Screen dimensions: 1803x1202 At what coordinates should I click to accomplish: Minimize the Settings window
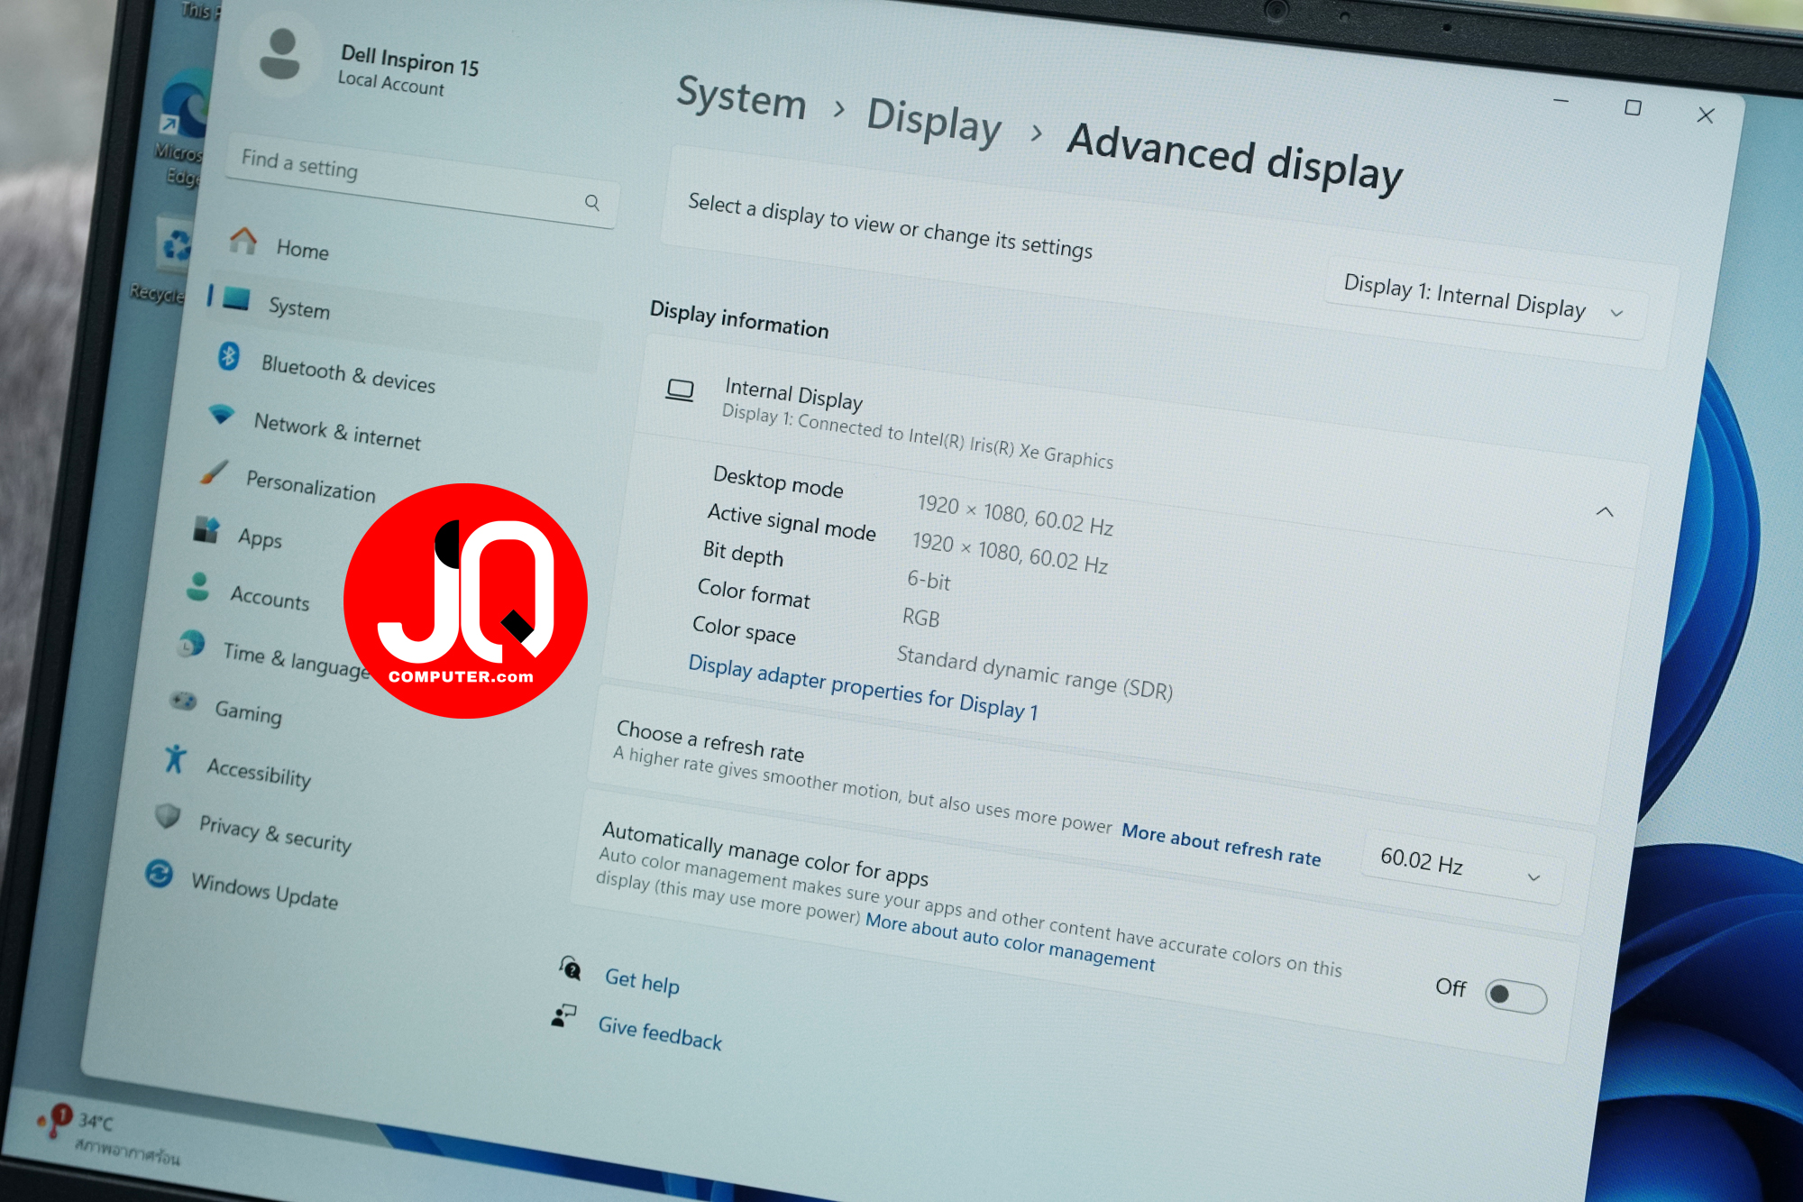(1561, 100)
